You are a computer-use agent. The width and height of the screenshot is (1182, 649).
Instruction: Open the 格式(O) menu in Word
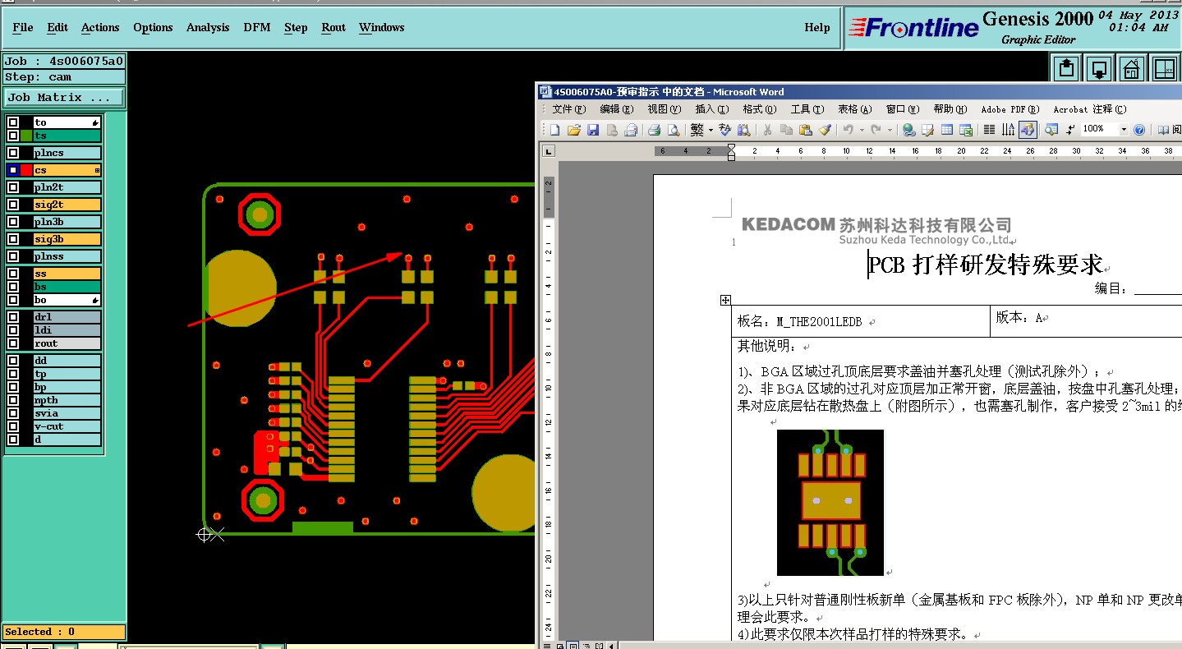click(x=758, y=109)
